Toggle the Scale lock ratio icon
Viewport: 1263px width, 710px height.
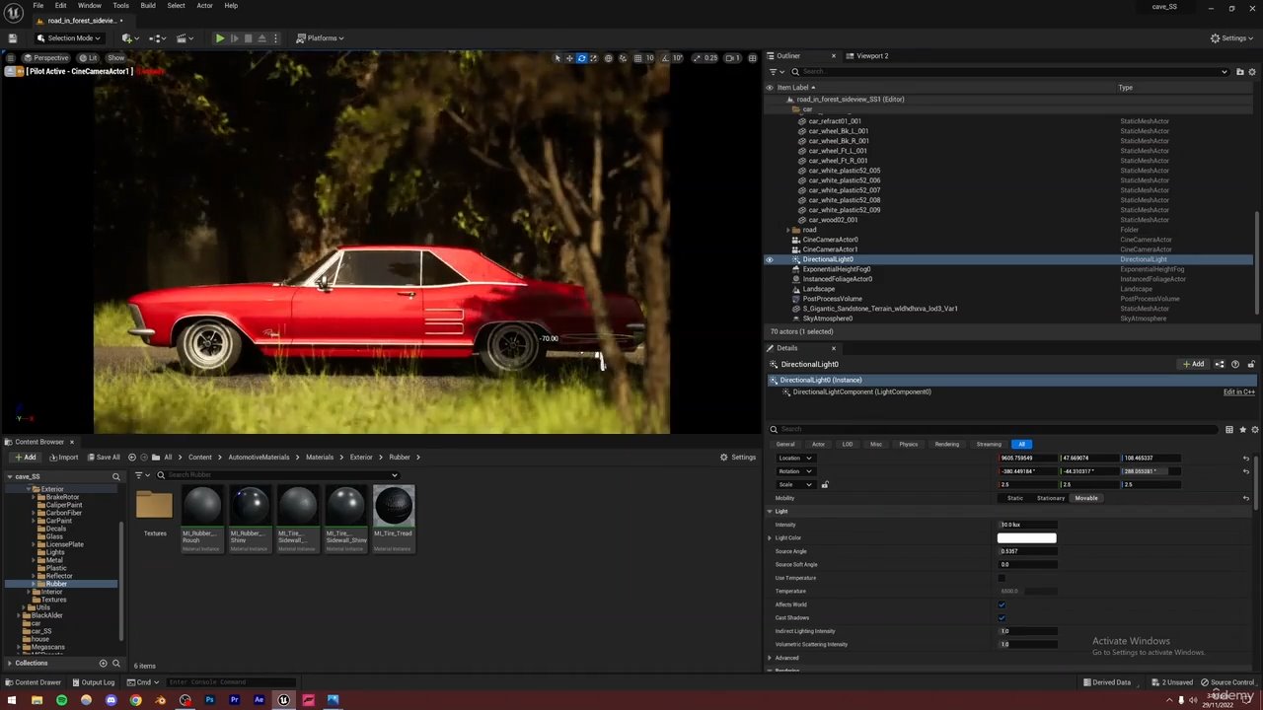pyautogui.click(x=825, y=484)
